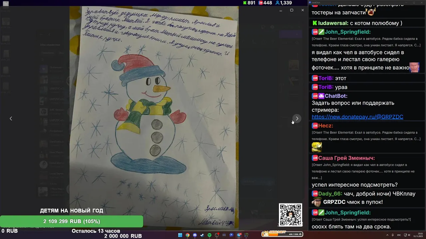Viewport: 426px width, 239px height.
Task: Click the 'ДЕТЯМ НА НОВЫЙ ГОД' goal title
Action: click(x=72, y=211)
